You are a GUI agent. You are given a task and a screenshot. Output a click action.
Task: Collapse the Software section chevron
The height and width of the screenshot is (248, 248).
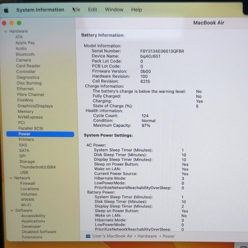click(12, 210)
